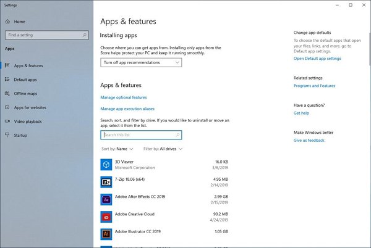Click the 3D Viewer app icon

(106, 165)
